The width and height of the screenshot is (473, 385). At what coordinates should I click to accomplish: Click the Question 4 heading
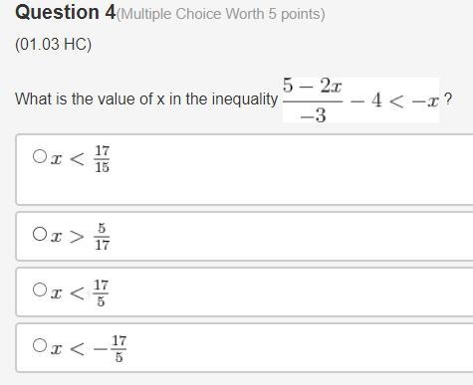click(x=65, y=13)
